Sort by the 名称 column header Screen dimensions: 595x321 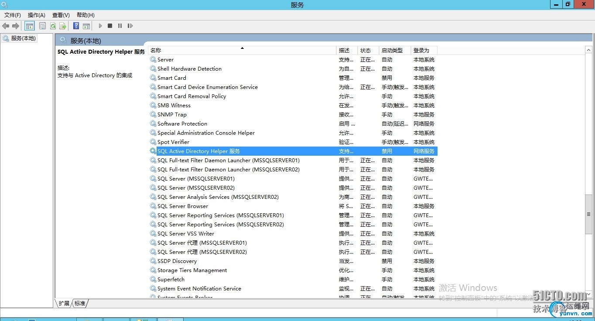[242, 51]
